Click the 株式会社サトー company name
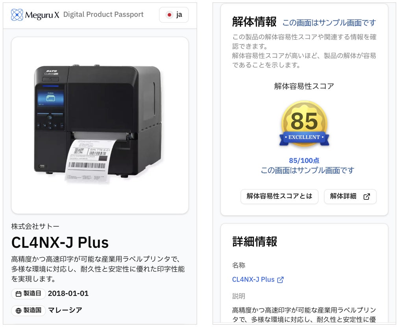 35,227
